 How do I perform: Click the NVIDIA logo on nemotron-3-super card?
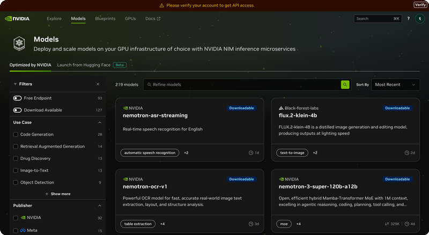pos(281,179)
